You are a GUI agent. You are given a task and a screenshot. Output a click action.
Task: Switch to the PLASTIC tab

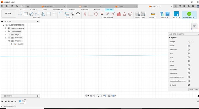(72, 10)
